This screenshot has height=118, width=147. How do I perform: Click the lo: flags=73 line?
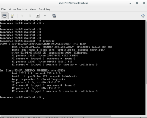[x=32, y=71]
